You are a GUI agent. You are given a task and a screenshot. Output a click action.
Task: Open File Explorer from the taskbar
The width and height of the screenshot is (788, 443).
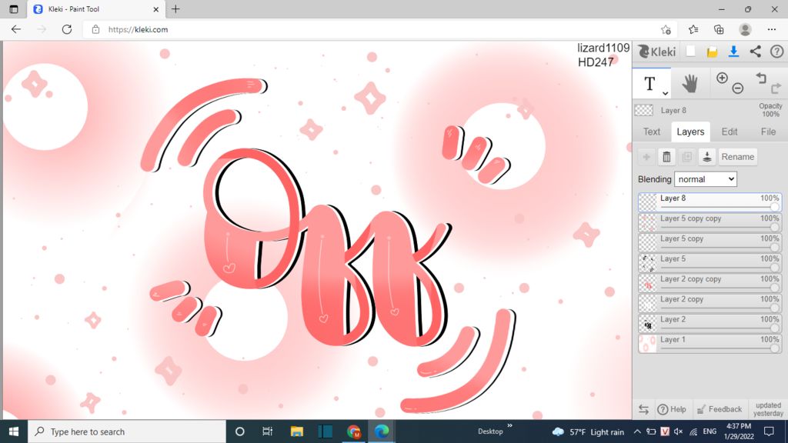(x=297, y=431)
